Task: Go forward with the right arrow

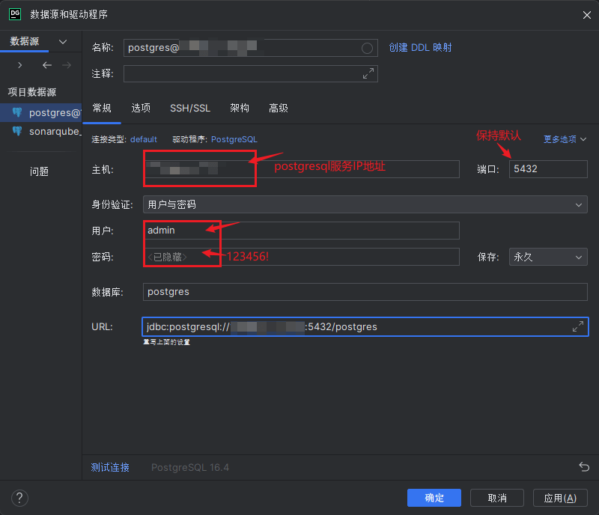Action: pos(67,65)
